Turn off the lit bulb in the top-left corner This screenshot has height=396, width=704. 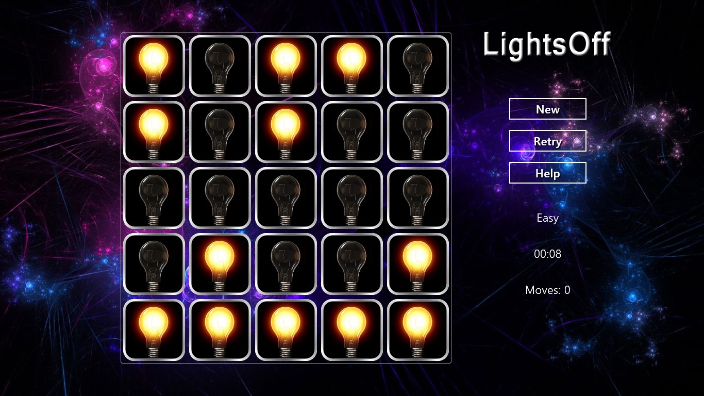[x=154, y=66]
